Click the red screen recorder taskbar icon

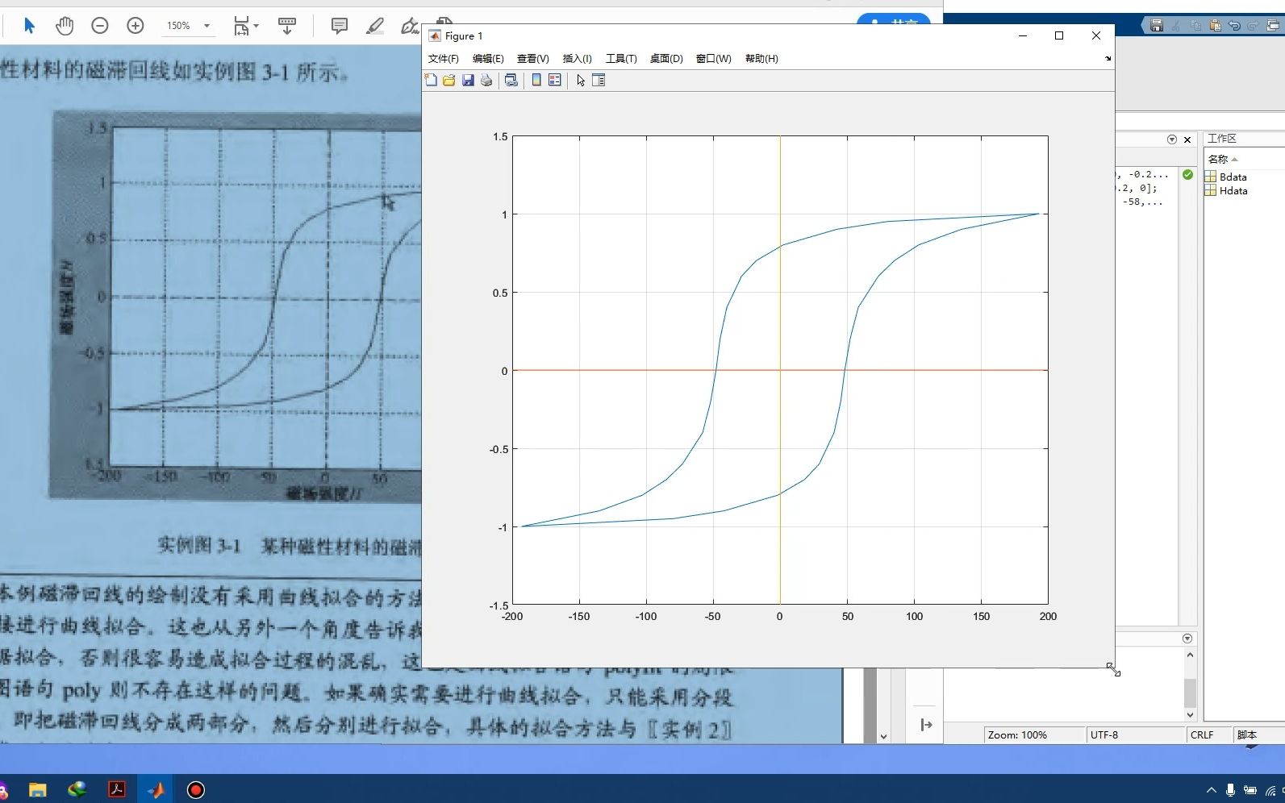pyautogui.click(x=196, y=789)
